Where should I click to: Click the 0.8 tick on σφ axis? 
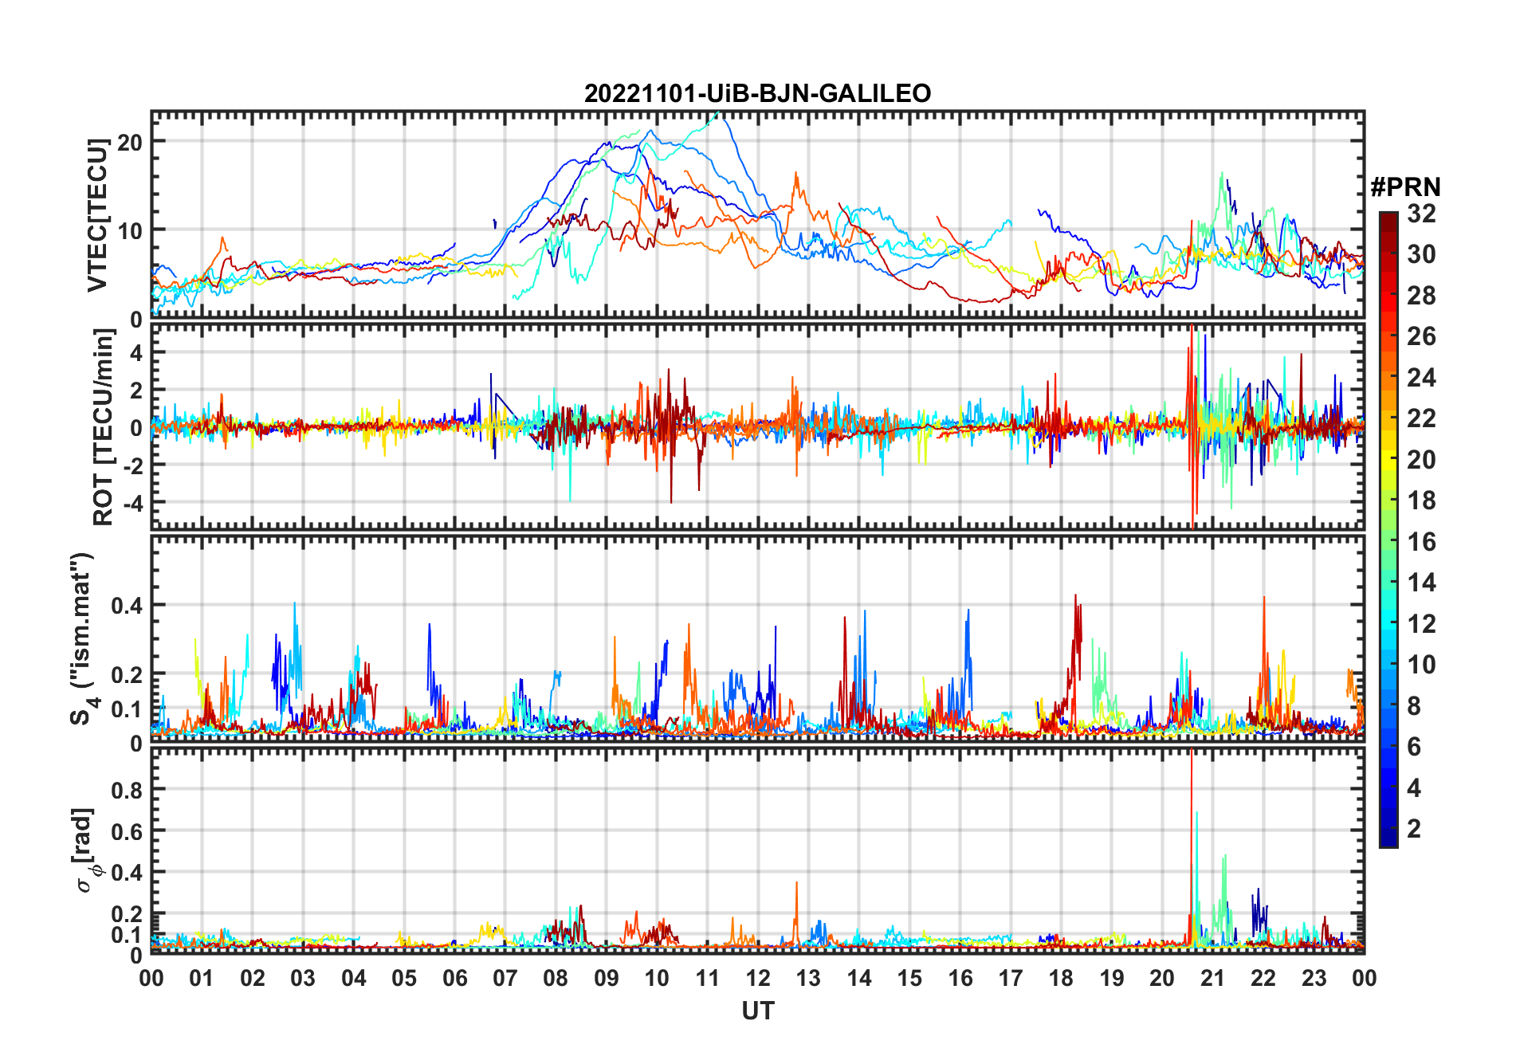click(128, 790)
